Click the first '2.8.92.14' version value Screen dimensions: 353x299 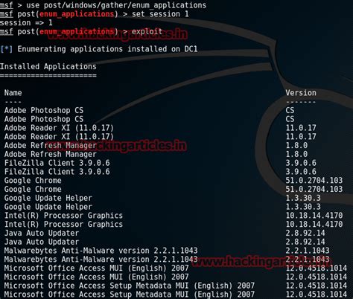point(305,233)
